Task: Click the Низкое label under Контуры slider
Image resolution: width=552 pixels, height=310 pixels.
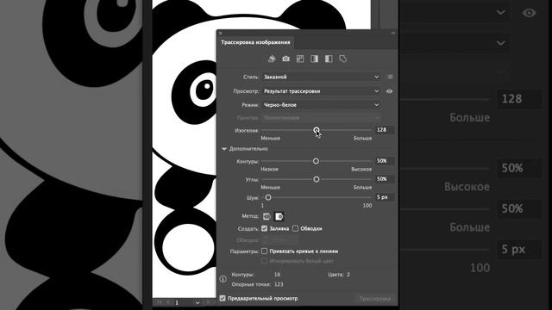Action: [269, 169]
